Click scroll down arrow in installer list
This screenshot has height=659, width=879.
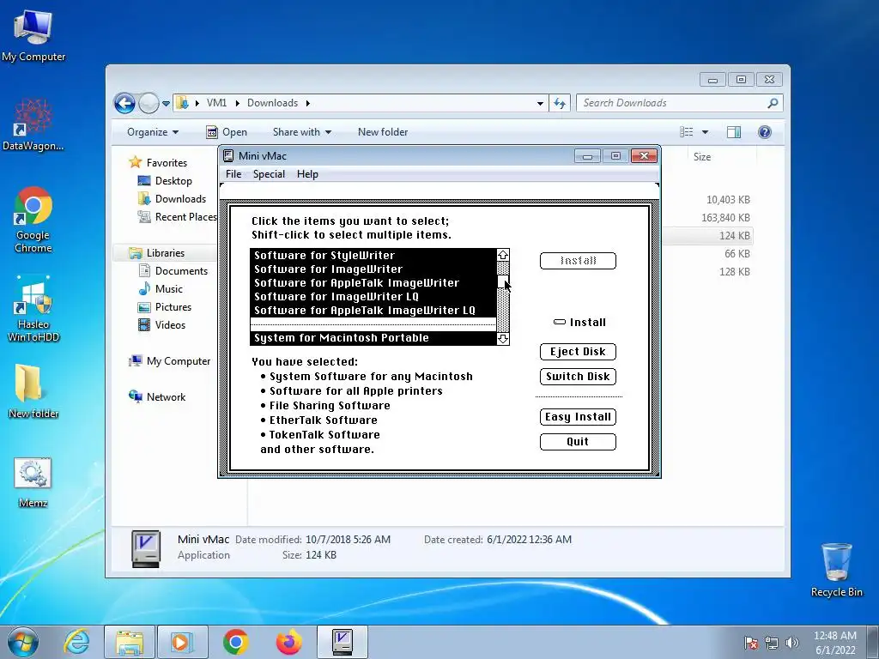503,338
